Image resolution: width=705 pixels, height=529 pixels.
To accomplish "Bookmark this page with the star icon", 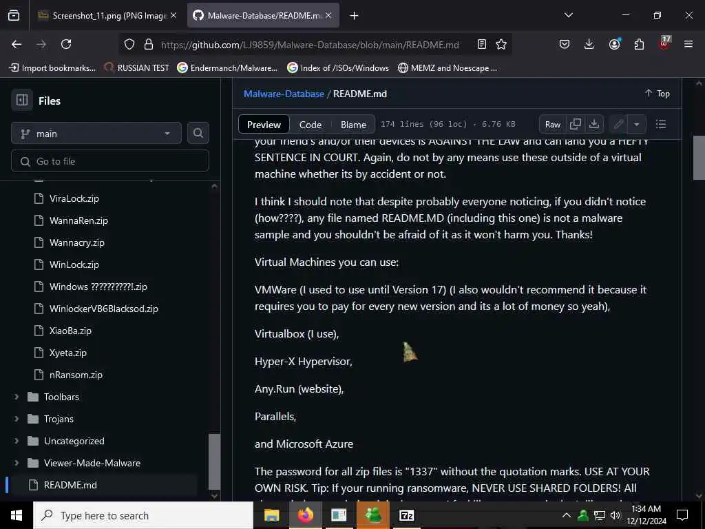I will [x=501, y=44].
